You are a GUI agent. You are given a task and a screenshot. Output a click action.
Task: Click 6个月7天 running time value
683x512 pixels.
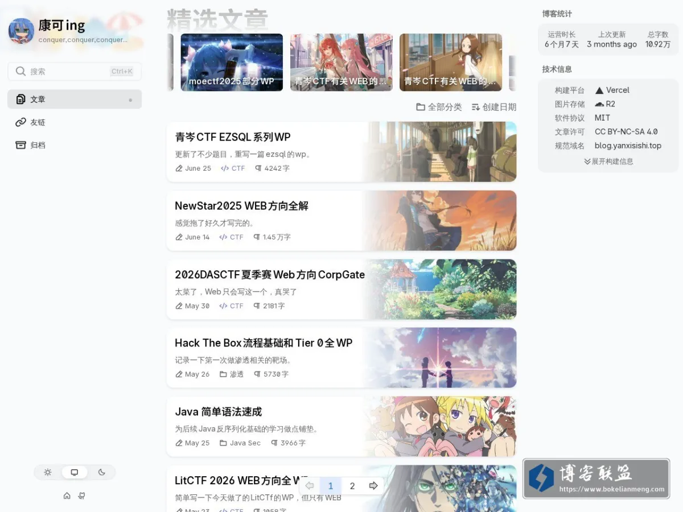pos(561,44)
